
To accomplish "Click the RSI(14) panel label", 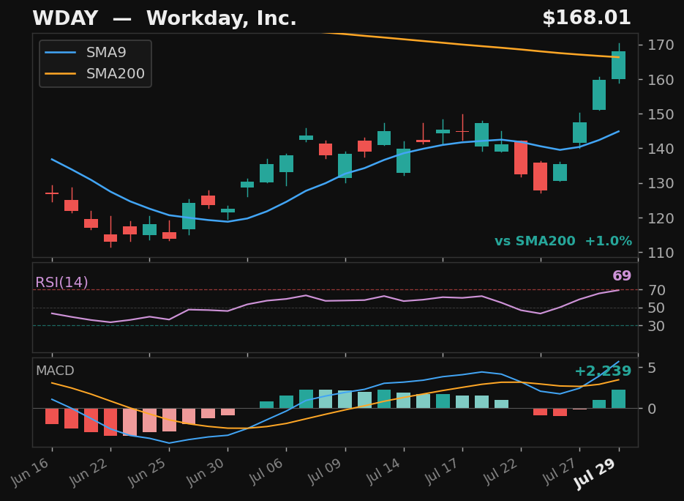I will (x=61, y=283).
